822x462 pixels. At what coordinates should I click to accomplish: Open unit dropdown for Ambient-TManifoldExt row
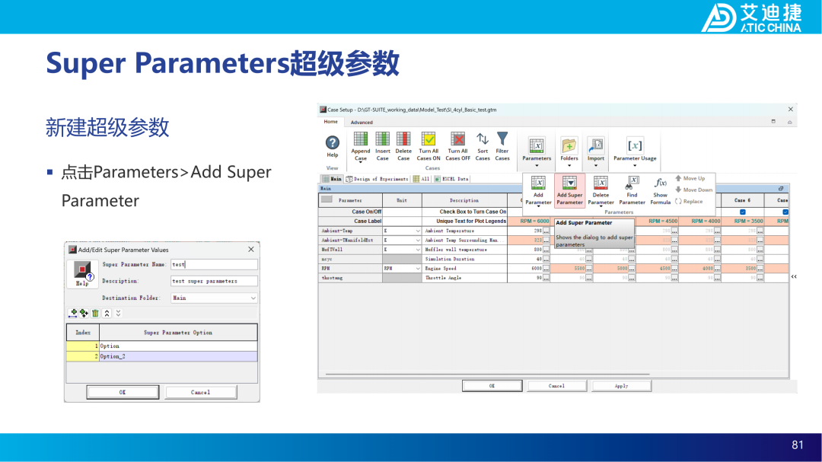pyautogui.click(x=418, y=241)
